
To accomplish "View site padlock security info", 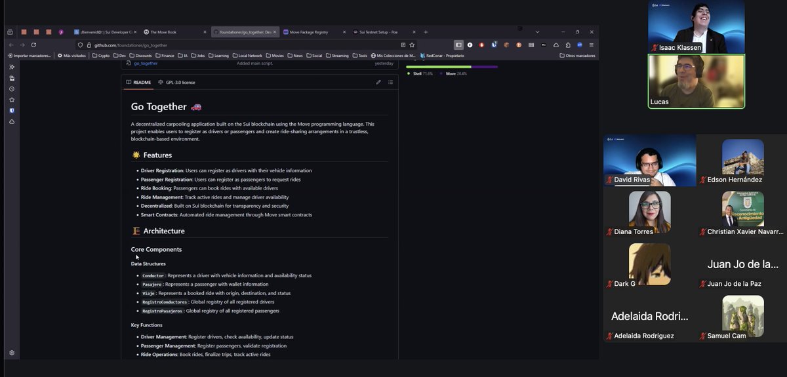I will coord(89,45).
